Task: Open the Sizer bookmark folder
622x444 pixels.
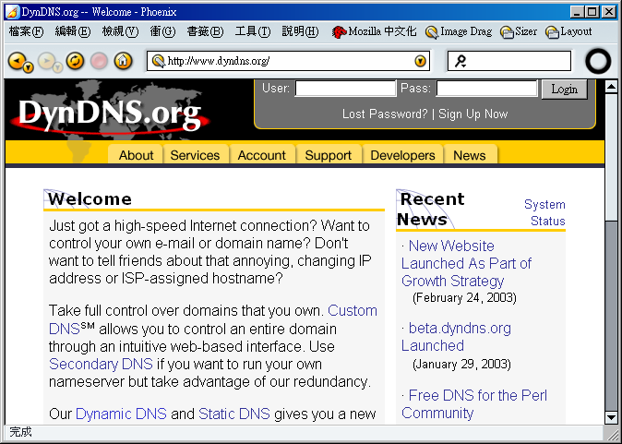Action: [x=519, y=31]
